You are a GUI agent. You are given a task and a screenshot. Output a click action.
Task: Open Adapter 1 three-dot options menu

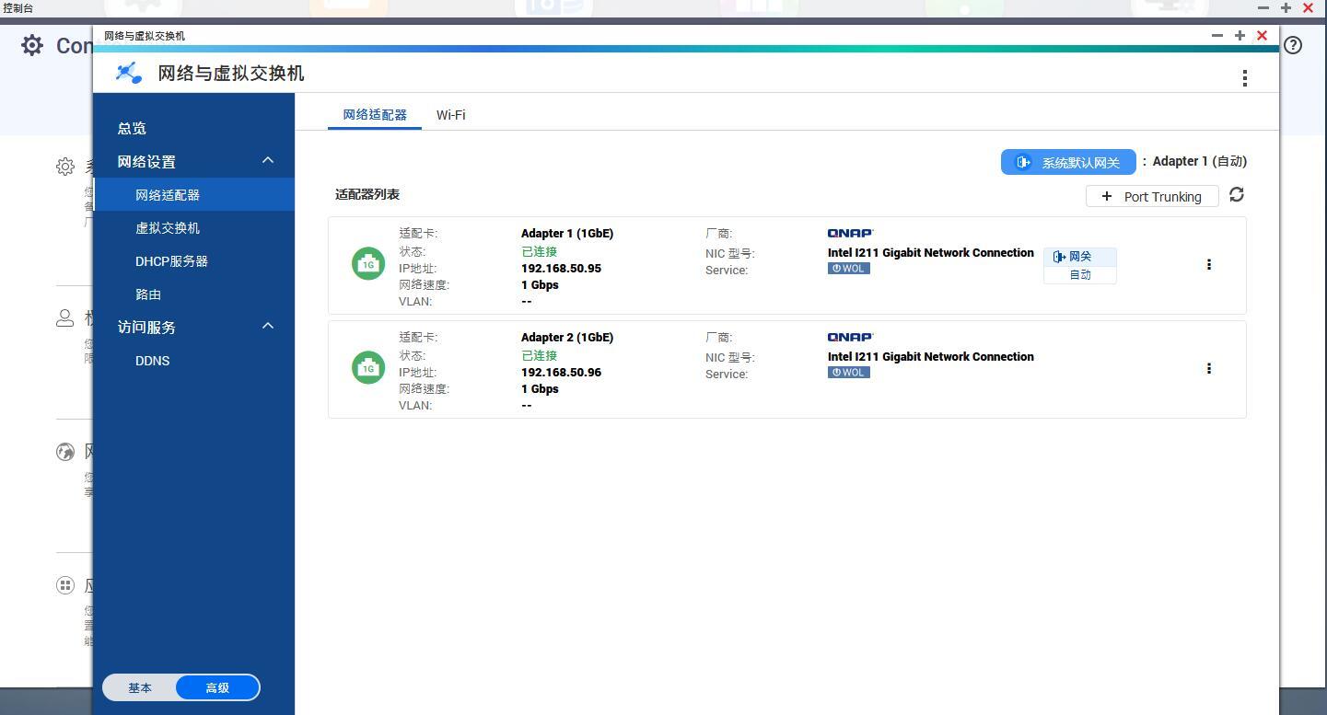(x=1208, y=265)
